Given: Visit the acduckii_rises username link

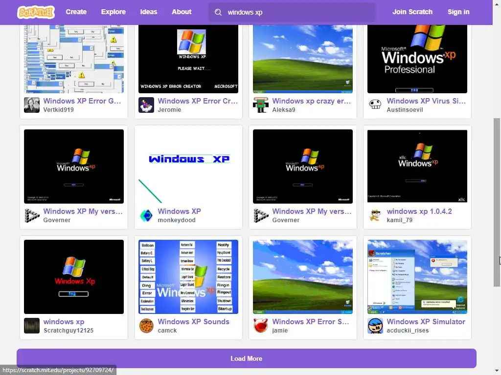Looking at the screenshot, I should [x=408, y=331].
